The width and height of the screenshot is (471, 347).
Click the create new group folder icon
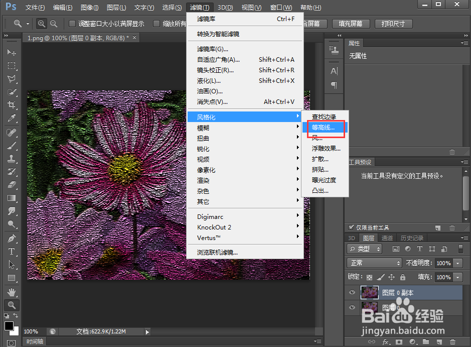[426, 341]
